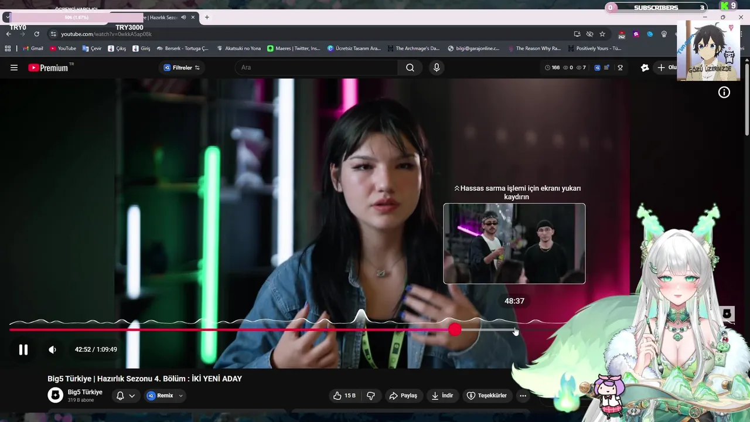Open the Akatsuki no Yona bookmark

coord(238,49)
